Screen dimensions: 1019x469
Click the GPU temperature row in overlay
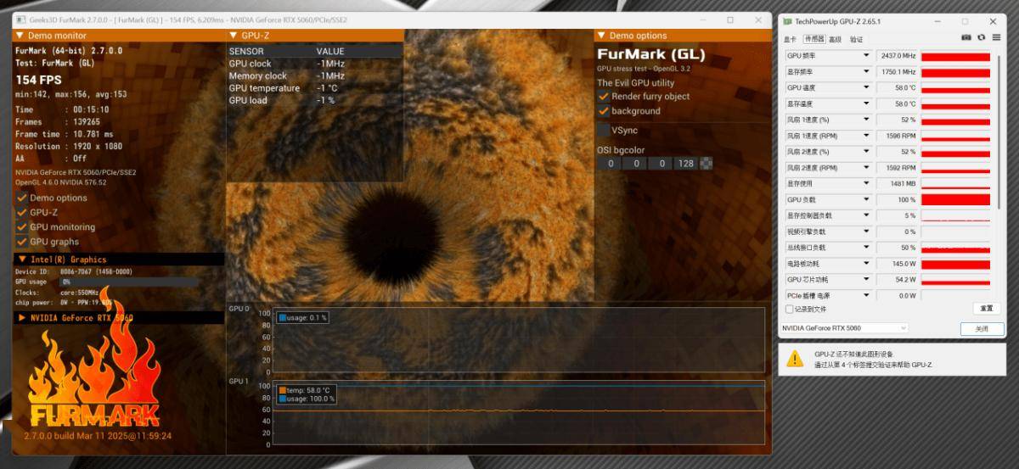pyautogui.click(x=314, y=88)
